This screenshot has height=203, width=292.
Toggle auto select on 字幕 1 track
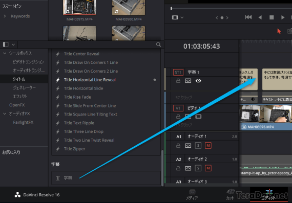[188, 81]
